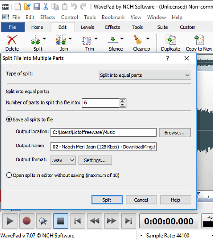Click the Delete icon in Edit ribbon
Image resolution: width=213 pixels, height=240 pixels.
[12, 40]
